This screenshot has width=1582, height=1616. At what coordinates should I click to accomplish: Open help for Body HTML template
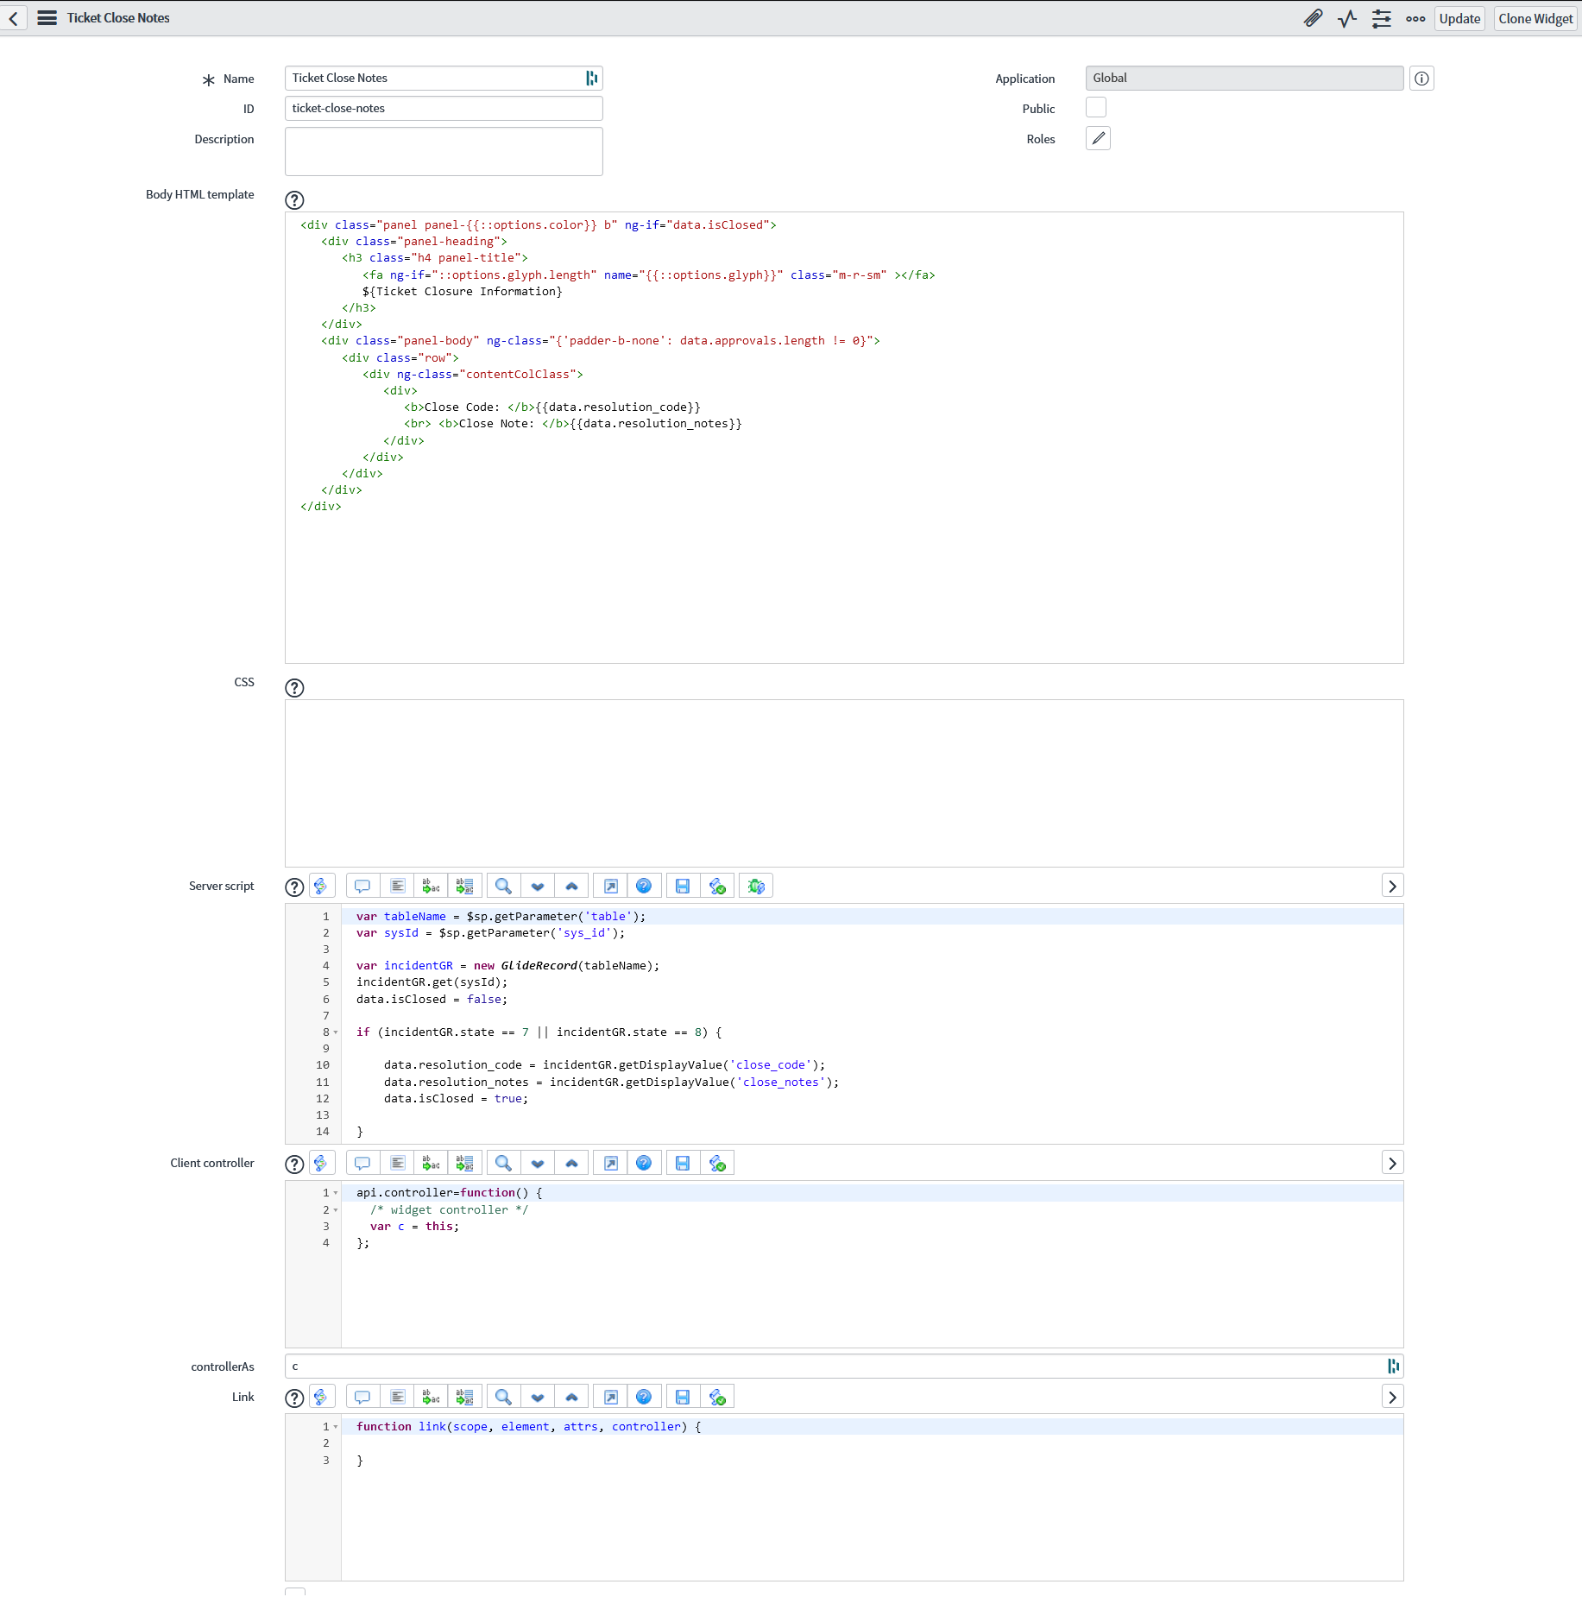pyautogui.click(x=294, y=200)
